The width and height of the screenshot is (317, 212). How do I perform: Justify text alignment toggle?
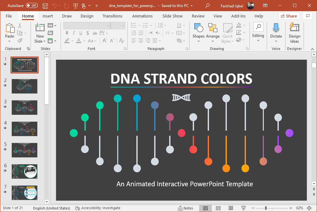(x=155, y=41)
